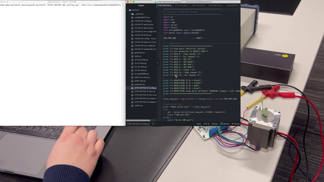324x182 pixels.
Task: Open FDCAN 06 recv single.py
Action: pos(145,46)
